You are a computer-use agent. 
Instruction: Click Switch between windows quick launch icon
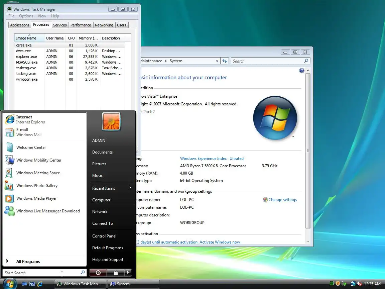32,284
